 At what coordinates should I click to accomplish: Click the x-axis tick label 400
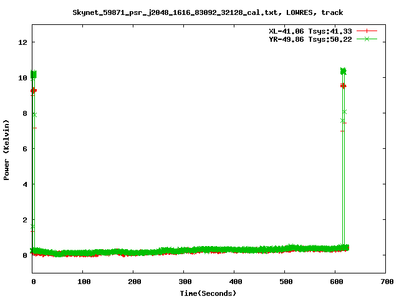[236, 282]
